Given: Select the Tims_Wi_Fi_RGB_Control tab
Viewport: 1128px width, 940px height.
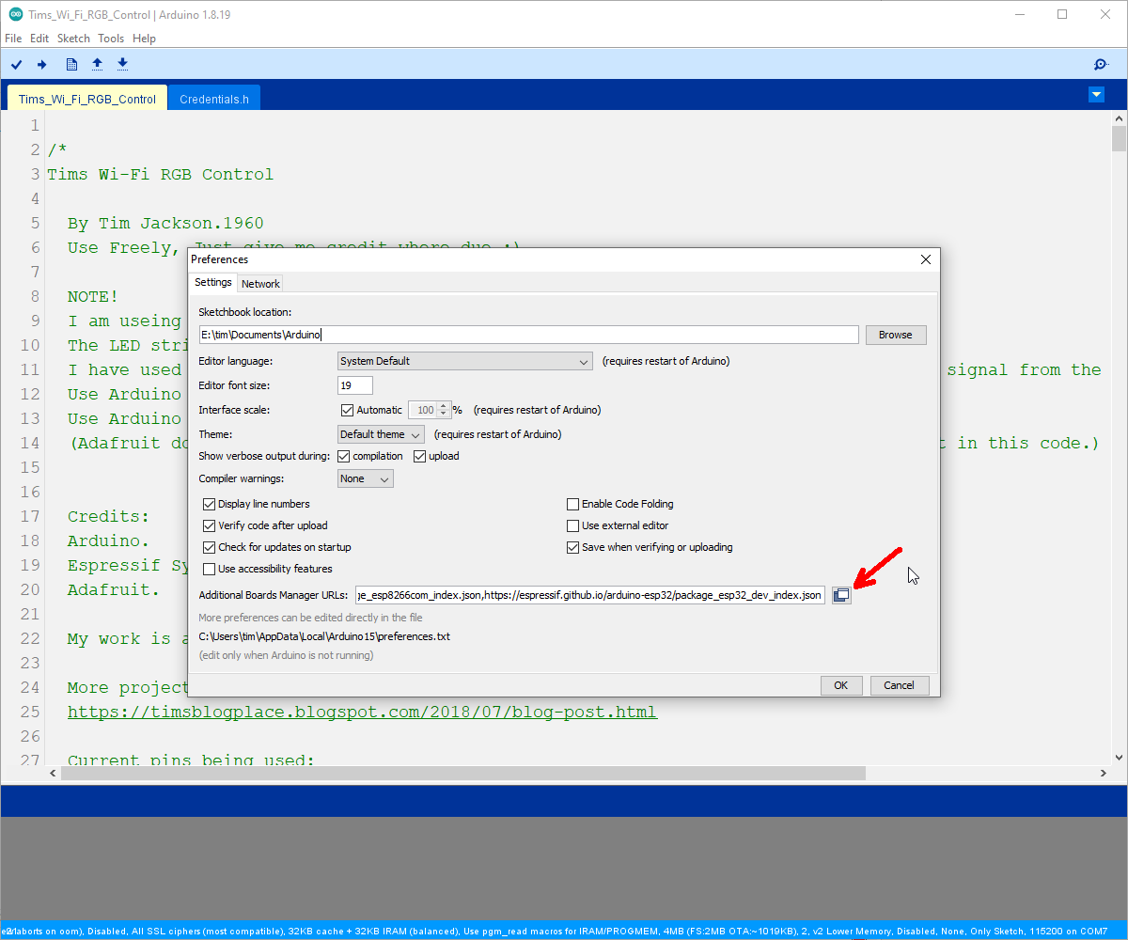Looking at the screenshot, I should (x=87, y=99).
